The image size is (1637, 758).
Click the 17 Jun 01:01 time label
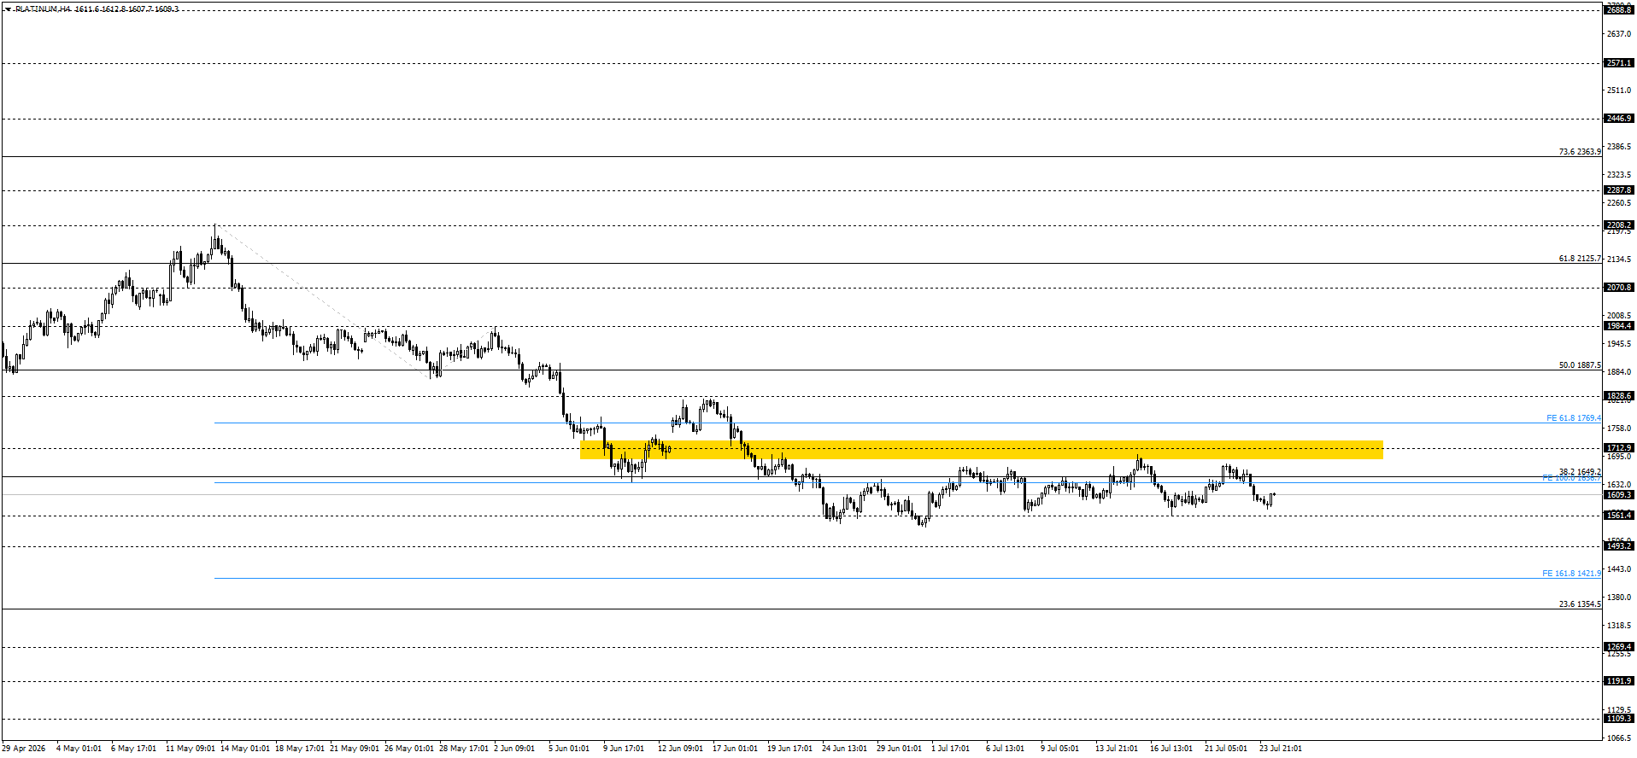click(x=735, y=749)
